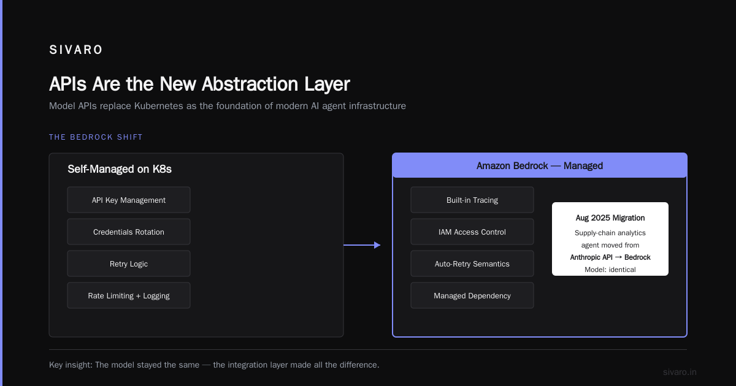736x386 pixels.
Task: Click "Model: identical" line in white card
Action: click(x=610, y=270)
